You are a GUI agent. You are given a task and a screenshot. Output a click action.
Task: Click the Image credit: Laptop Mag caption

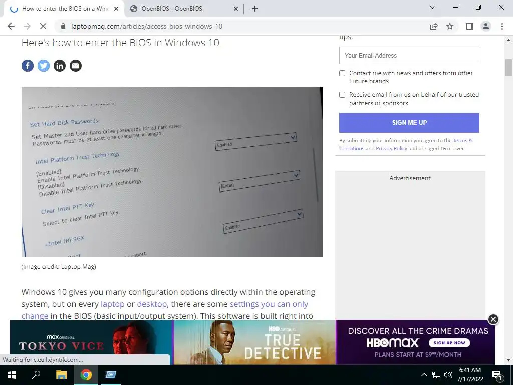[x=59, y=267]
